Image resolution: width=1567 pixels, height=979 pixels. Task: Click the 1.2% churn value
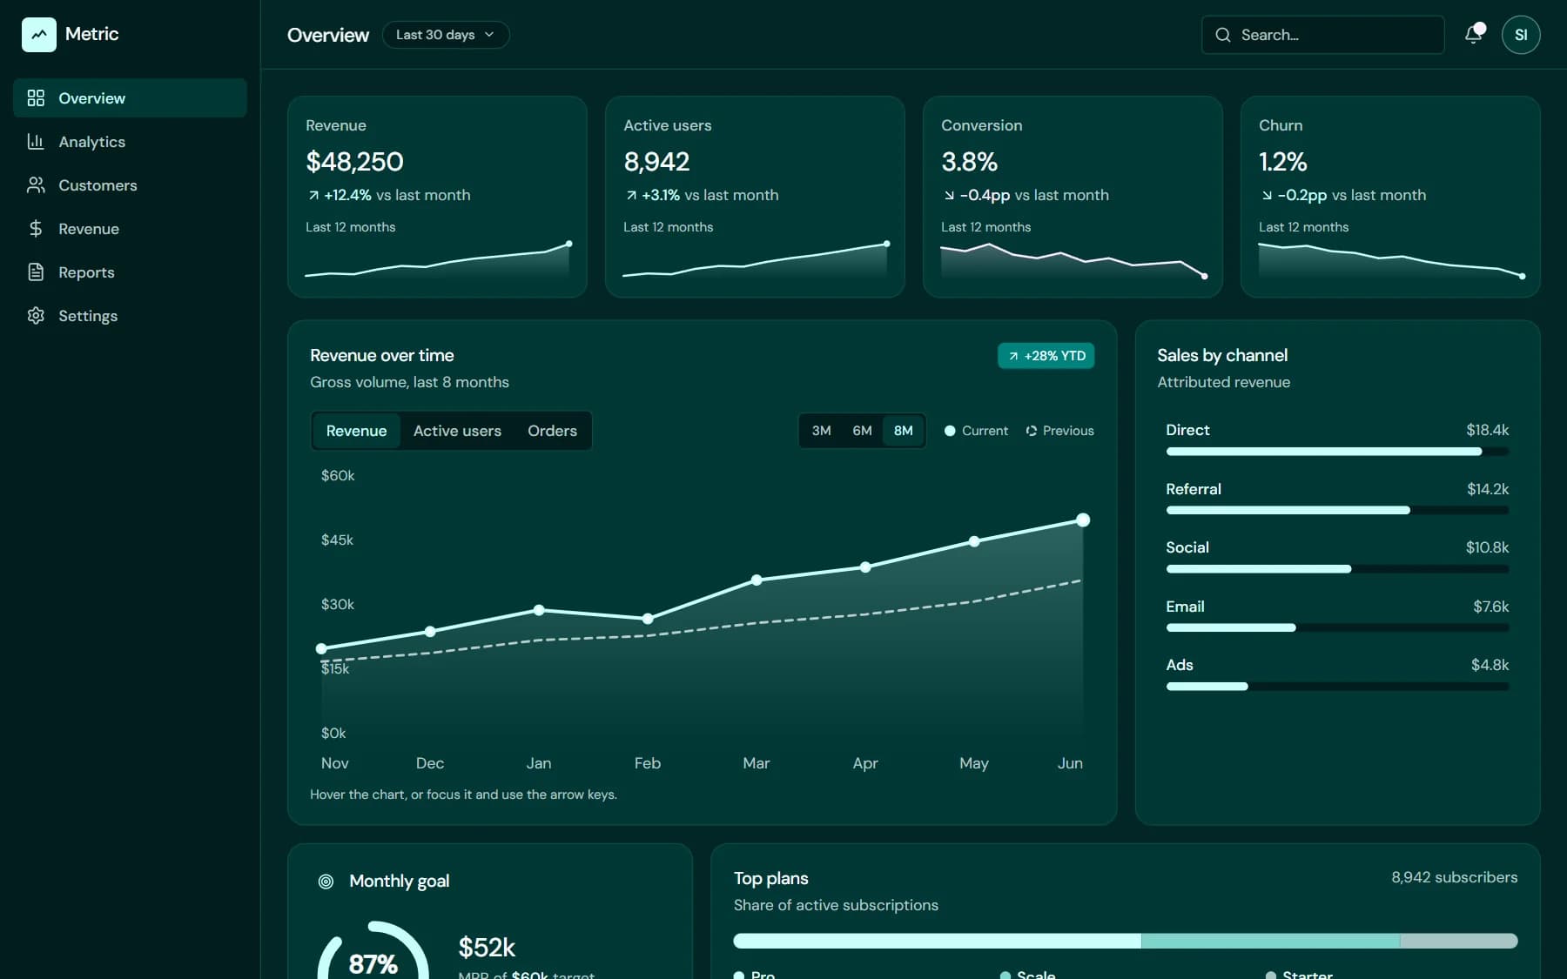click(1282, 162)
